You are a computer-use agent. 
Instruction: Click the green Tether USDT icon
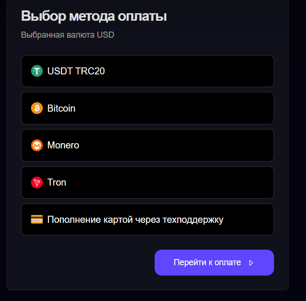(37, 71)
